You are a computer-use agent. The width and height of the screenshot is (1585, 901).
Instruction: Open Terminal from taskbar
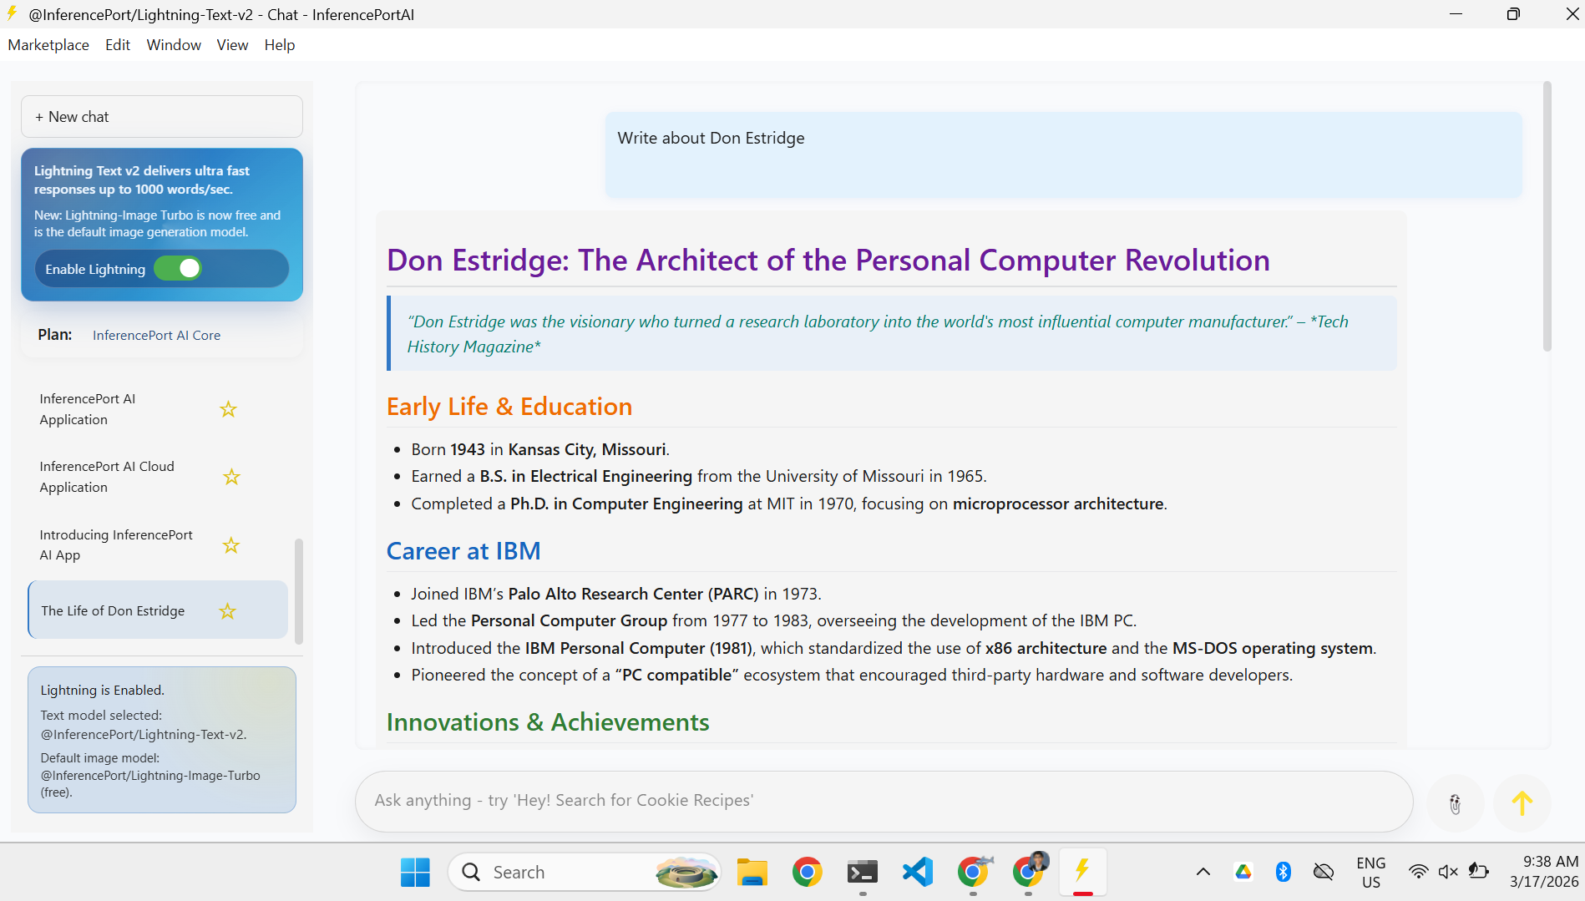point(862,872)
